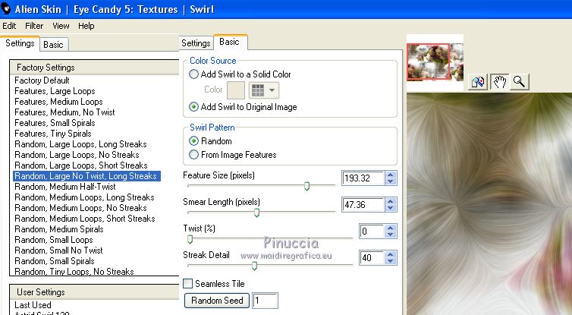Viewport: 572px width, 315px height.
Task: Select the hand pan tool
Action: pos(499,82)
